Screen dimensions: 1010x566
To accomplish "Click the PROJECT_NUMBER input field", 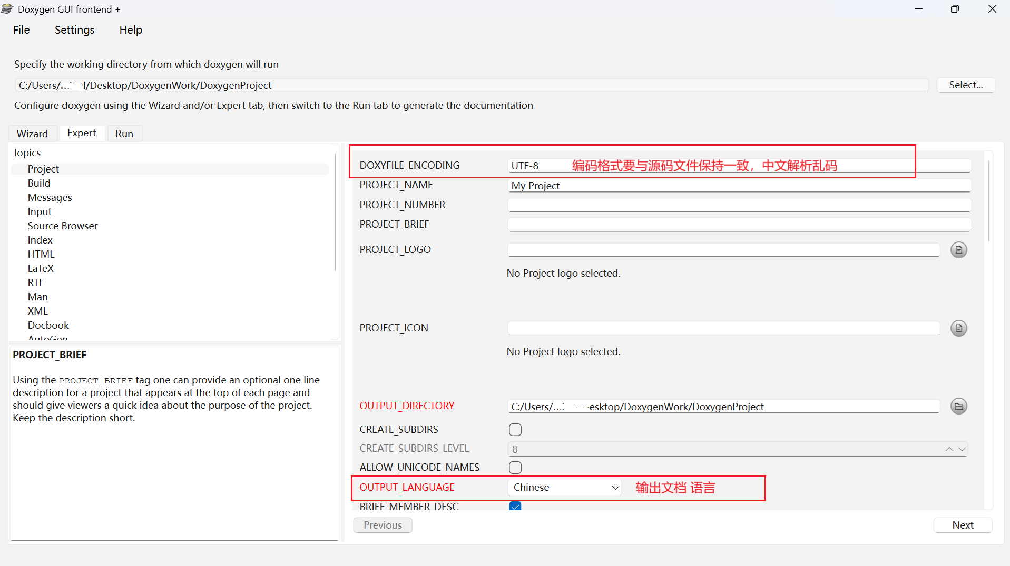I will [739, 205].
